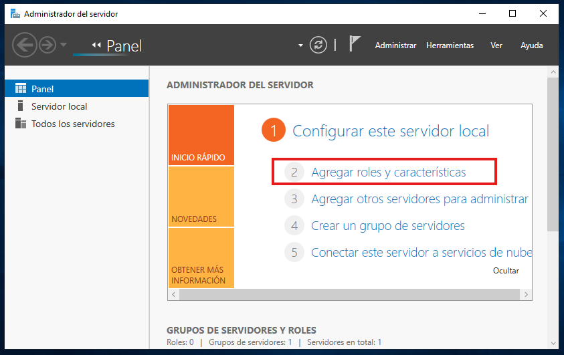Screen dimensions: 564x355
Task: Click the horizontal scrollbar right arrow
Action: [x=526, y=295]
